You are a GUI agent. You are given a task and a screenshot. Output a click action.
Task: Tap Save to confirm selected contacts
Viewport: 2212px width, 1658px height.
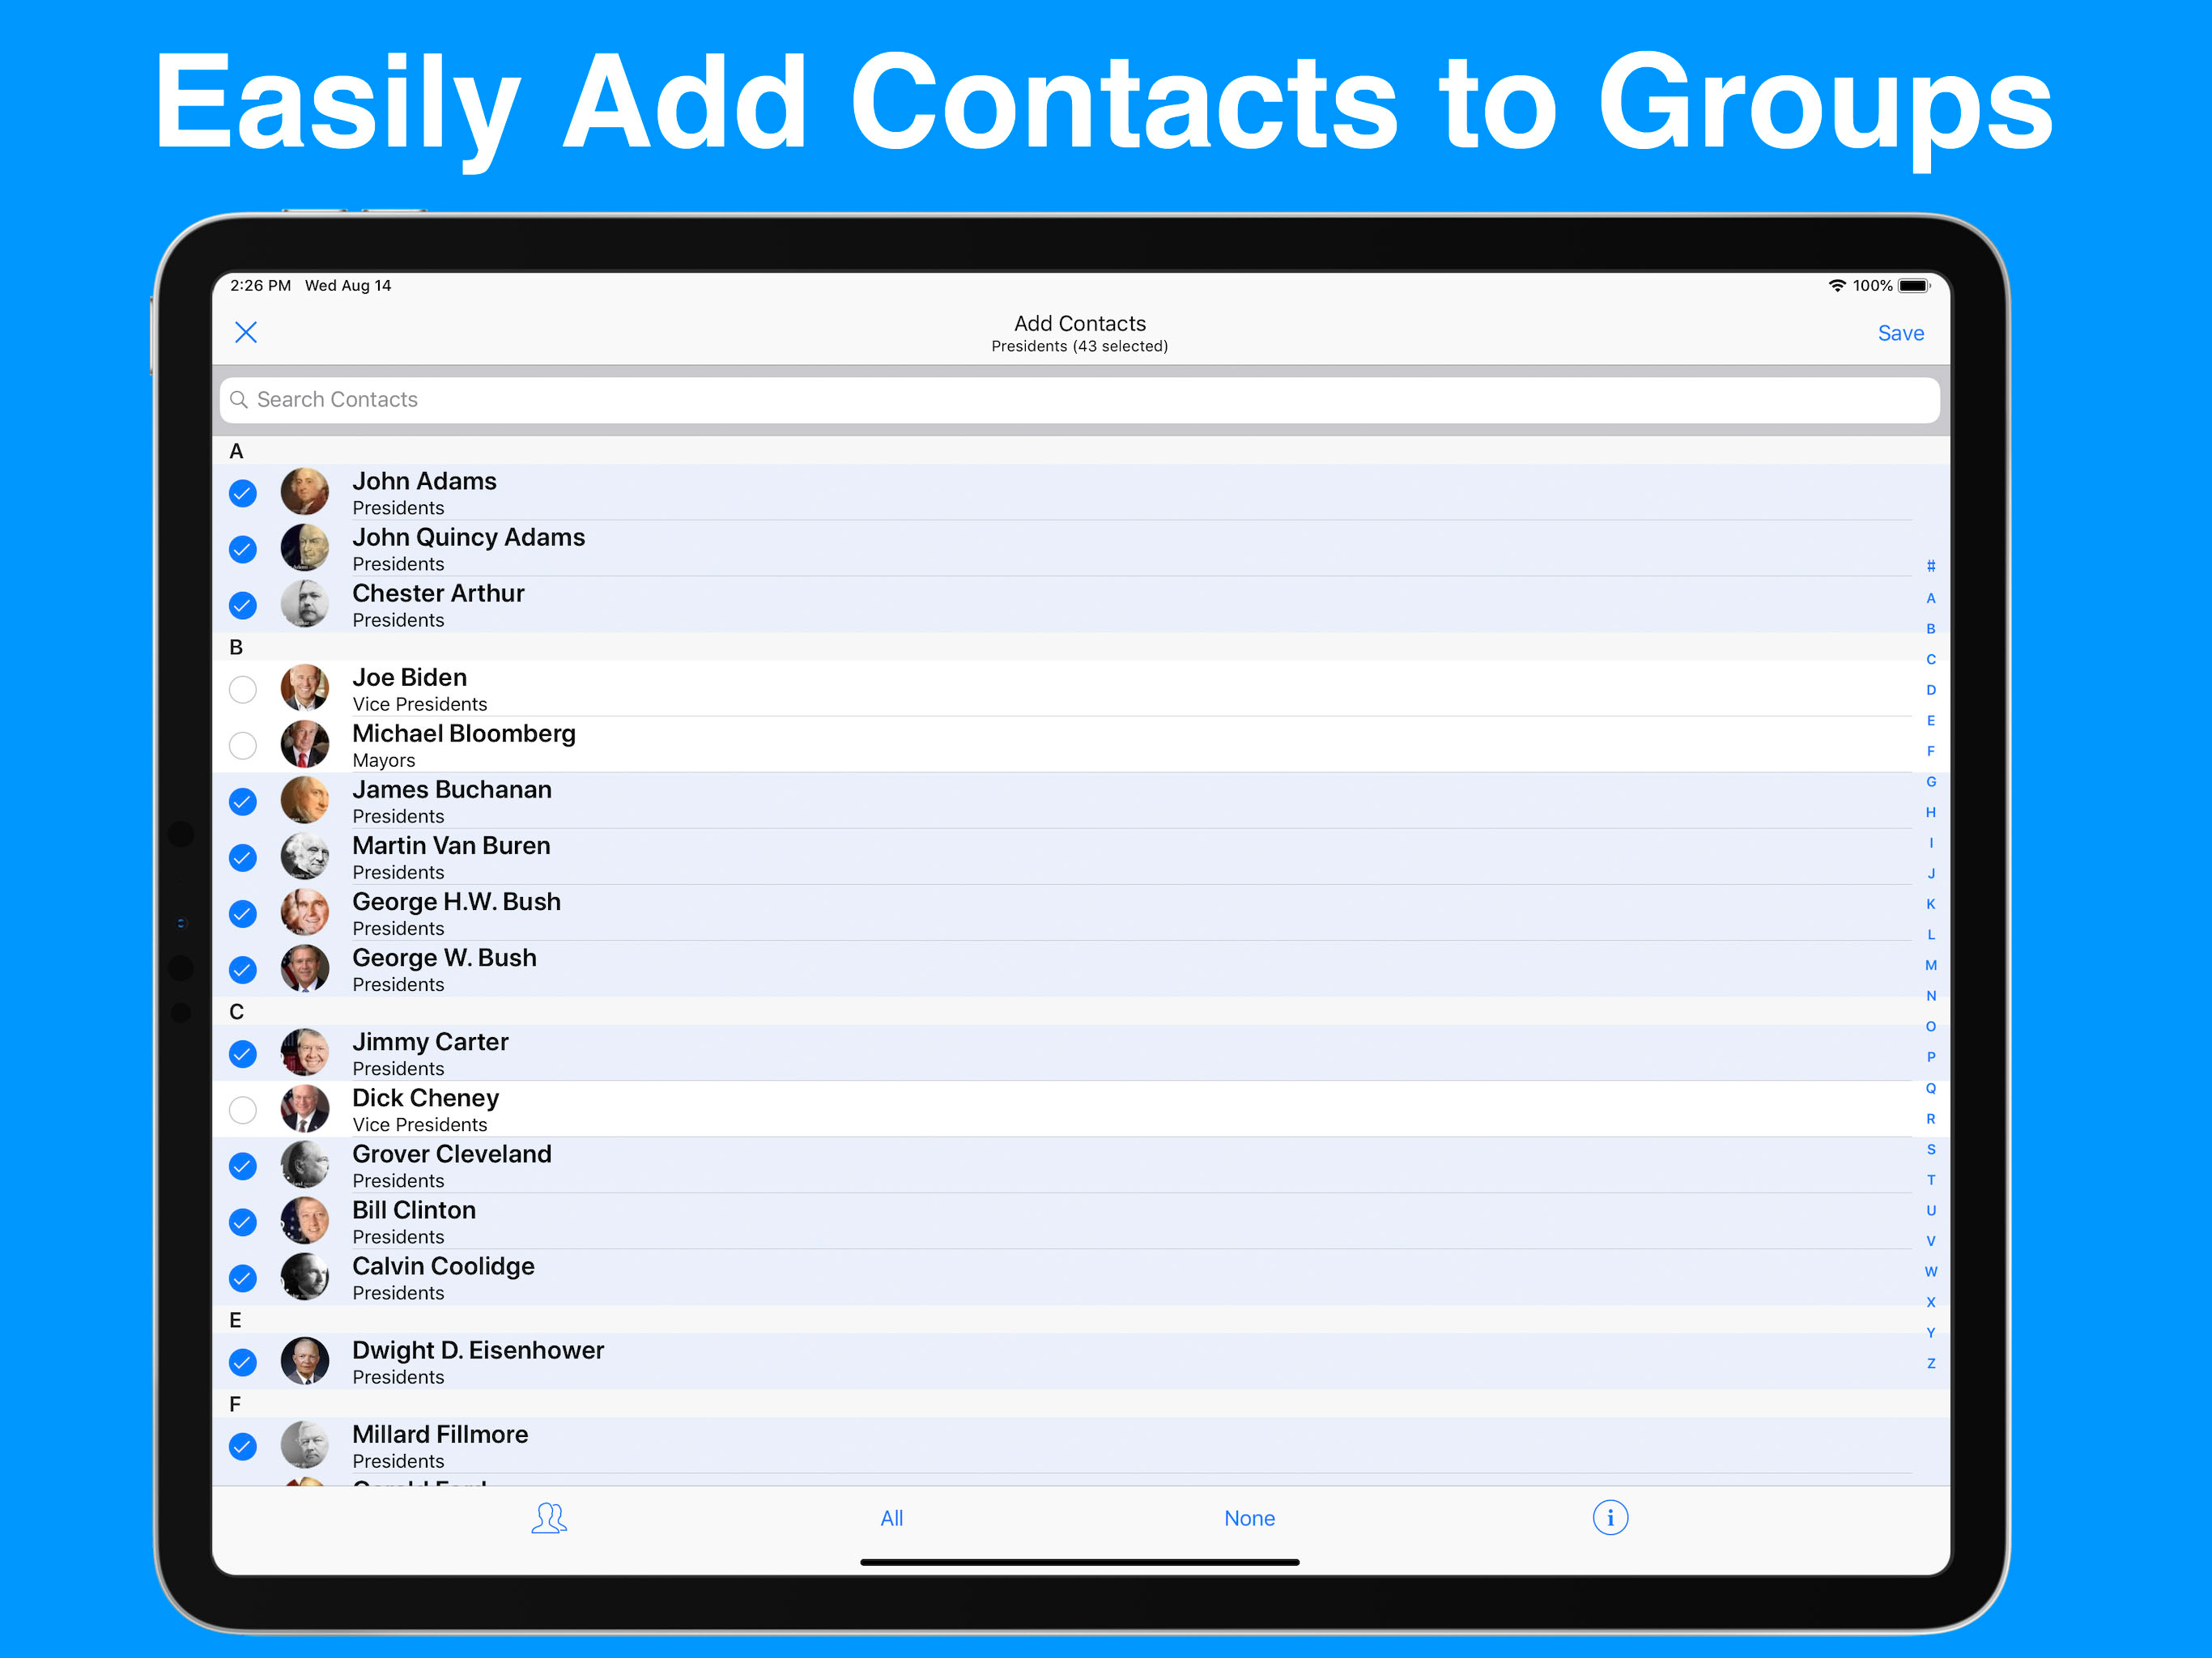(x=1900, y=333)
